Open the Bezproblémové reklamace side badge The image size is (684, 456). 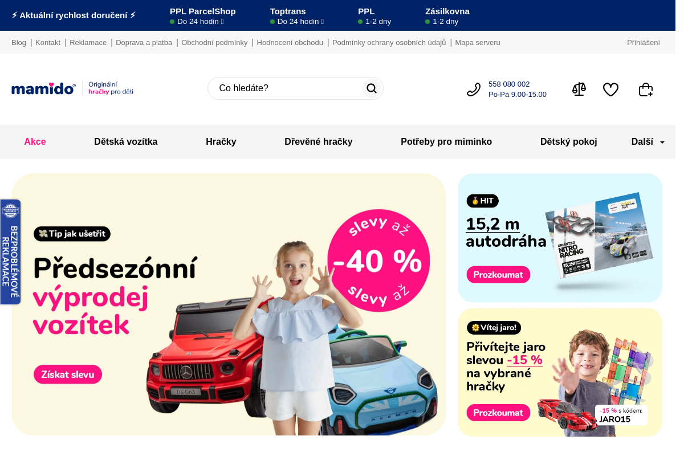coord(10,252)
